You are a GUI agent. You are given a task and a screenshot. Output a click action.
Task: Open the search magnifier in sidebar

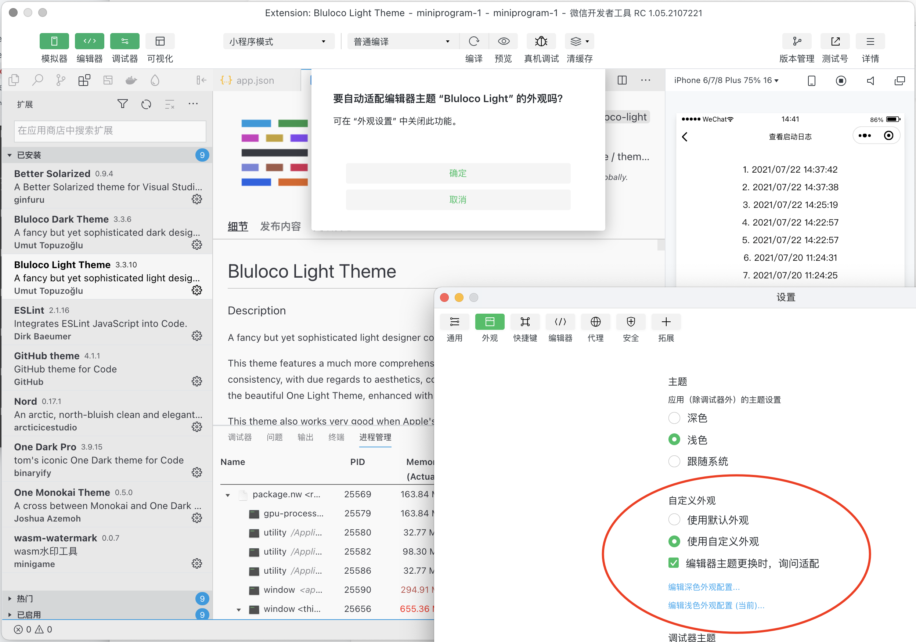point(37,80)
